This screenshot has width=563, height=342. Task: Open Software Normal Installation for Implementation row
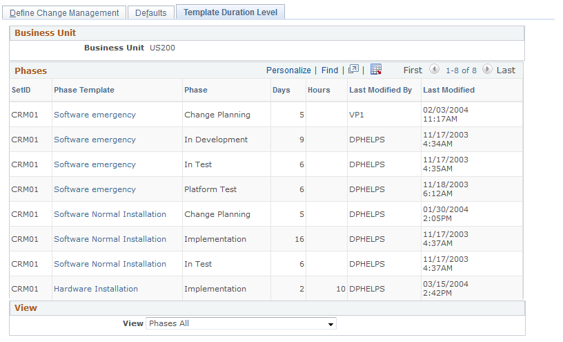click(x=110, y=239)
